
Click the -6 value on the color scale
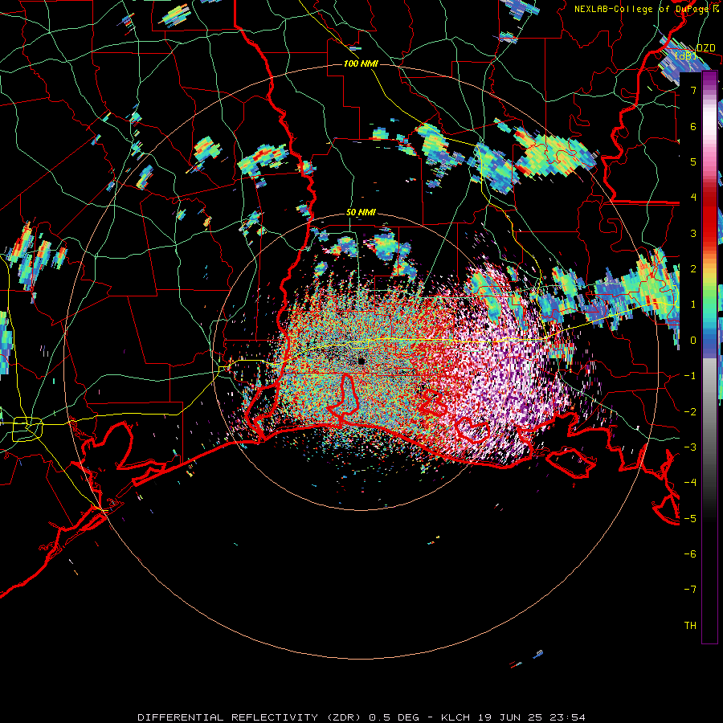[690, 554]
